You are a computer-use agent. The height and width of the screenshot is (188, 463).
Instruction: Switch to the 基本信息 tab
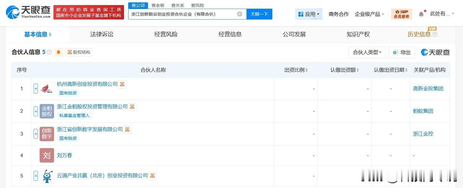tap(38, 34)
